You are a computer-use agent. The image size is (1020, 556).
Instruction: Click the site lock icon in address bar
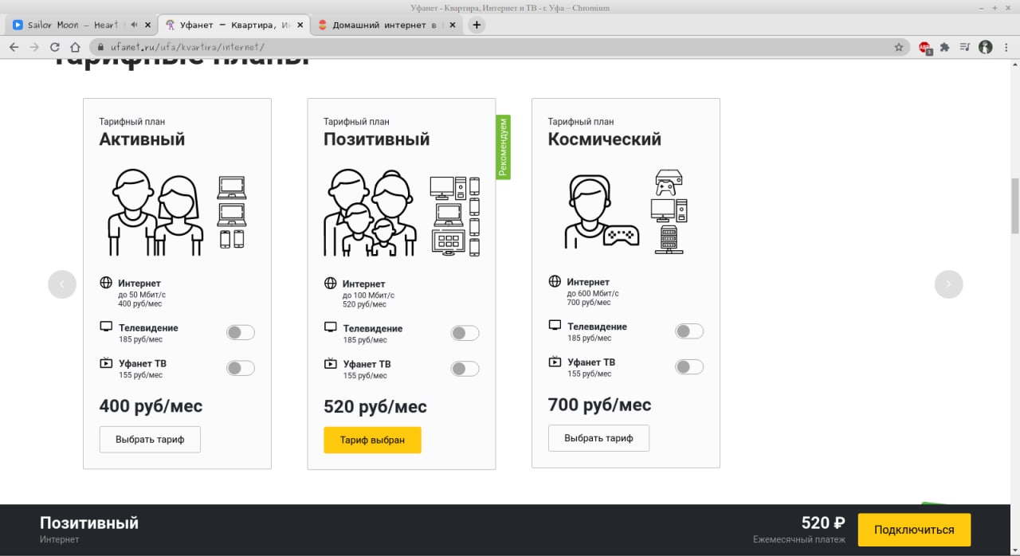101,47
